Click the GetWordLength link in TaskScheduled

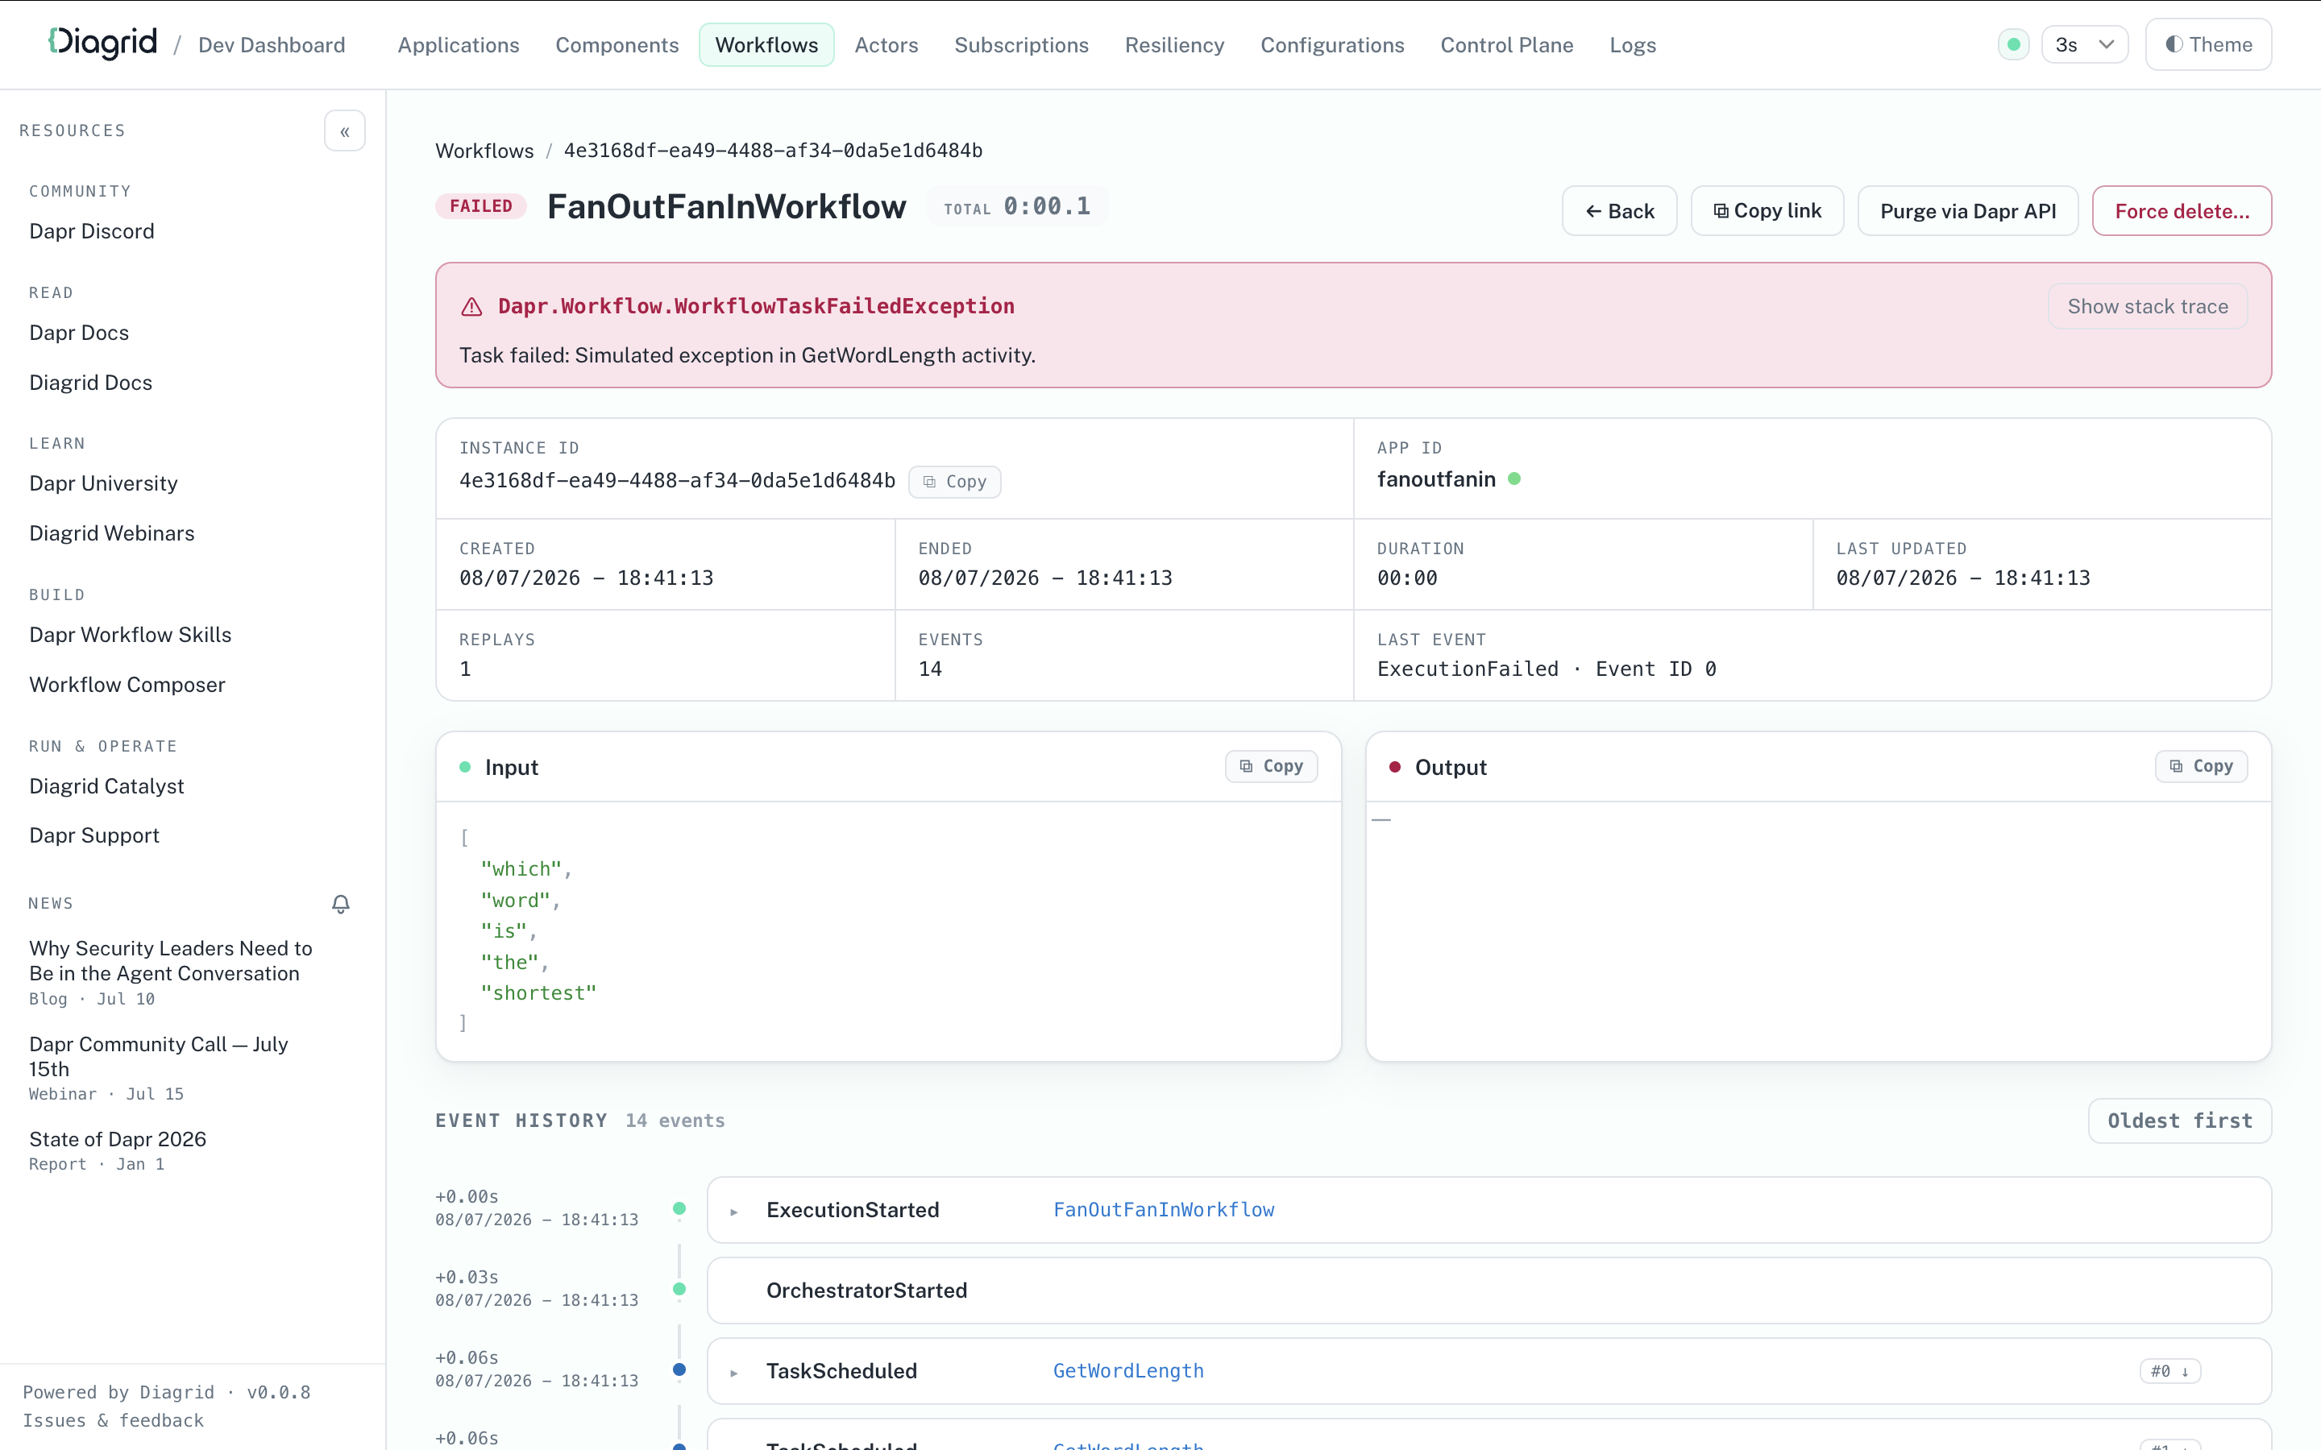tap(1128, 1370)
